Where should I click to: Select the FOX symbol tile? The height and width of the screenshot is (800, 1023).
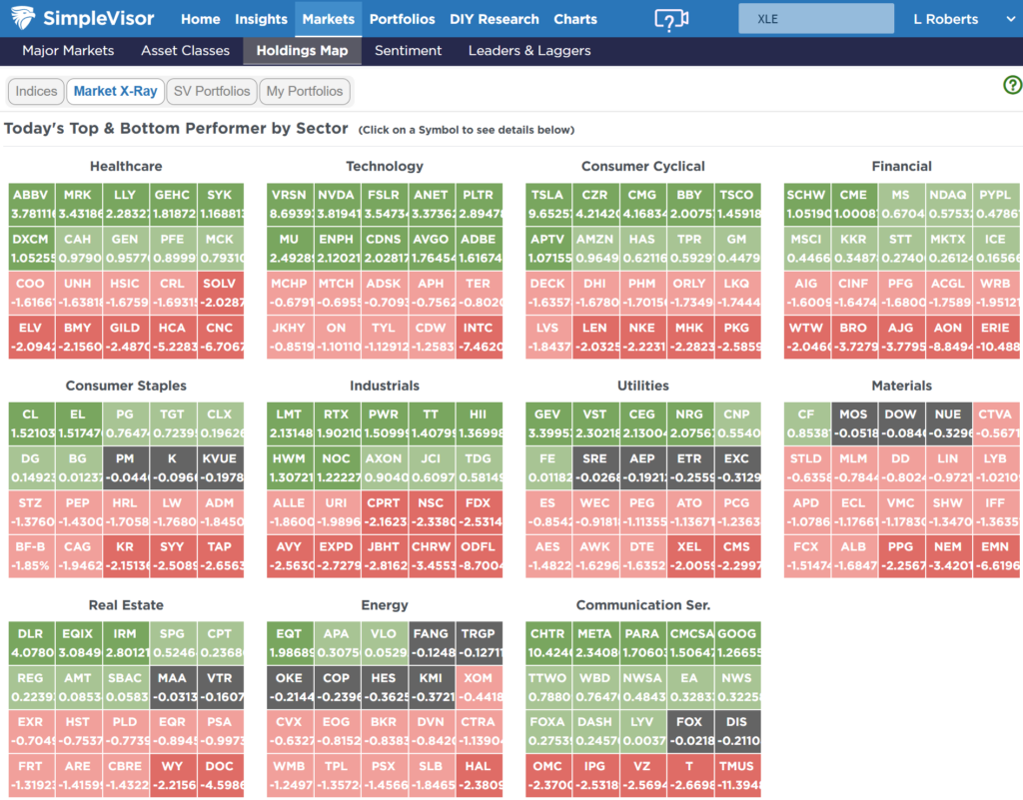[689, 731]
